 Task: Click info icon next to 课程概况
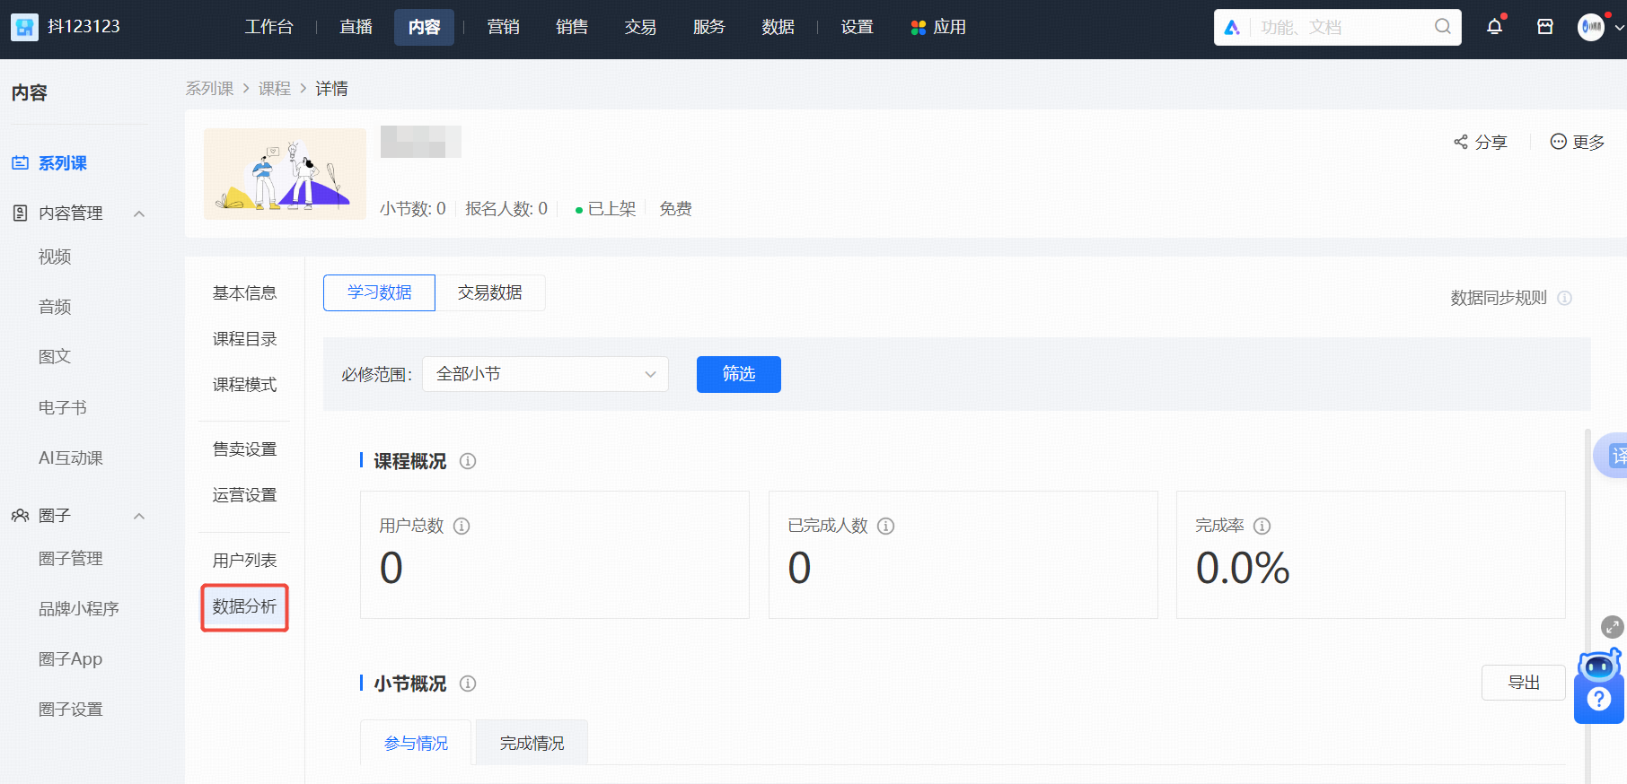click(x=468, y=461)
